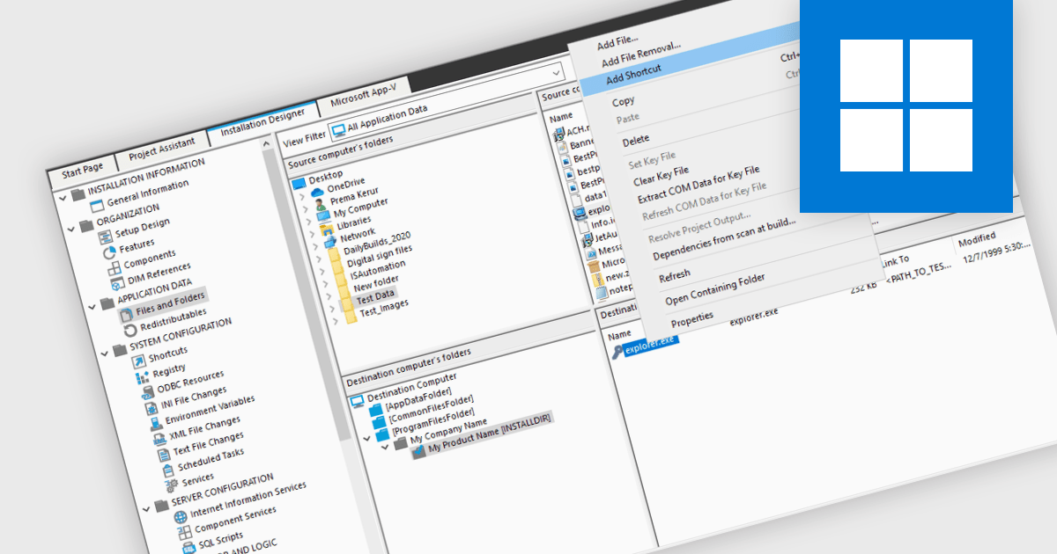Select Dependencies from scan at build...

[x=724, y=237]
